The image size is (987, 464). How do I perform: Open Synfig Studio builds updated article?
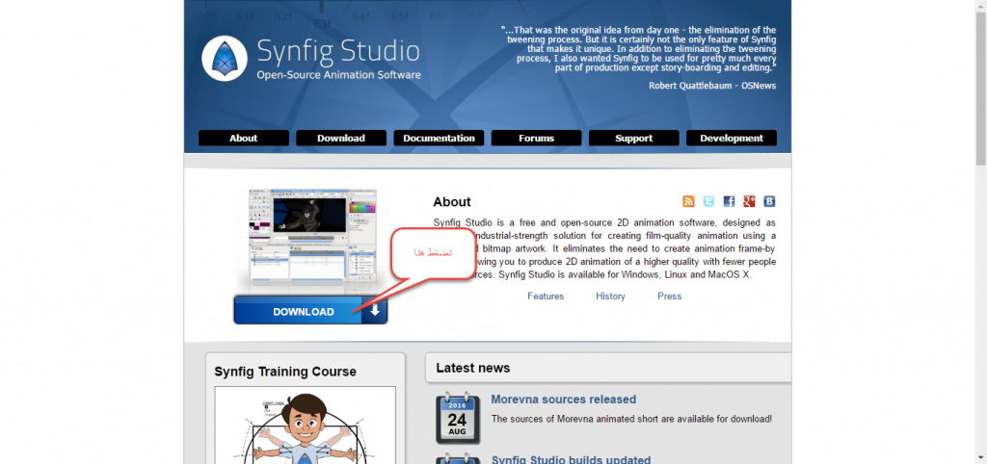(571, 459)
